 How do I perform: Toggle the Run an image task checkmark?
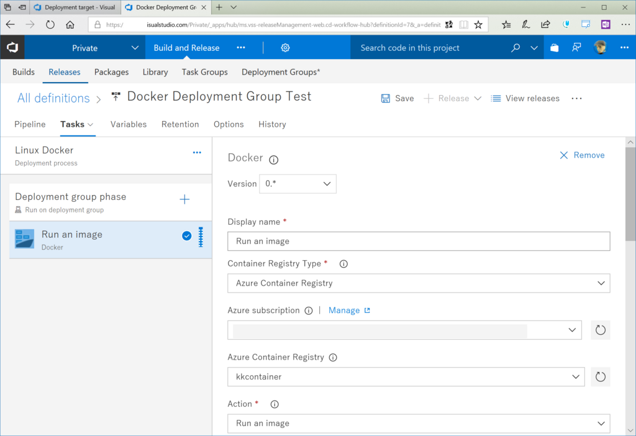pos(186,236)
